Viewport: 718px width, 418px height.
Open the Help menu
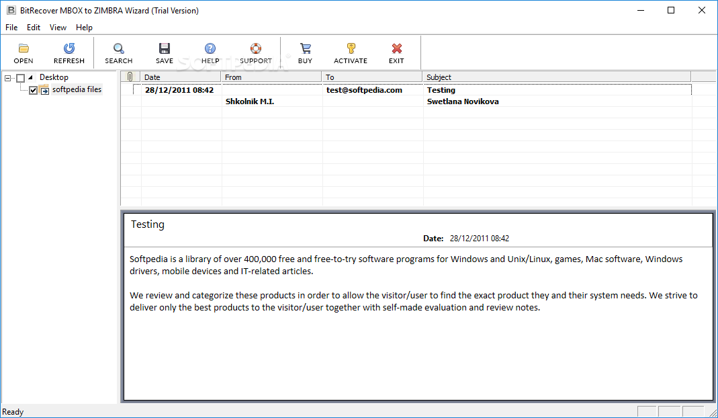point(84,28)
